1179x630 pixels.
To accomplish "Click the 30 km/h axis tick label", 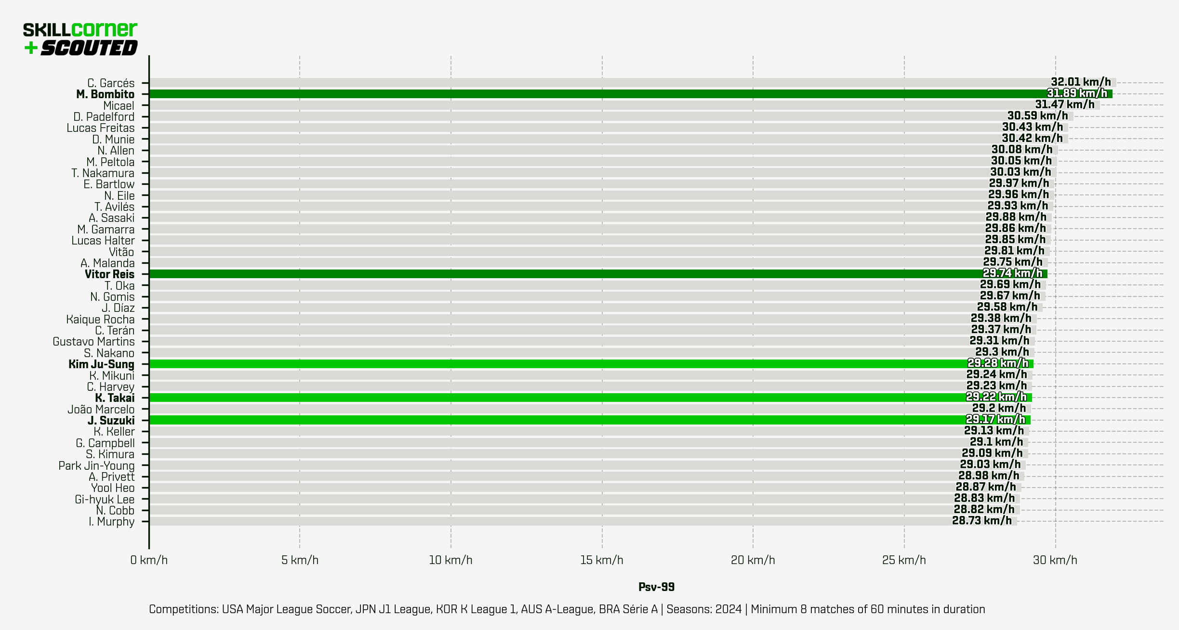I will [x=1055, y=560].
